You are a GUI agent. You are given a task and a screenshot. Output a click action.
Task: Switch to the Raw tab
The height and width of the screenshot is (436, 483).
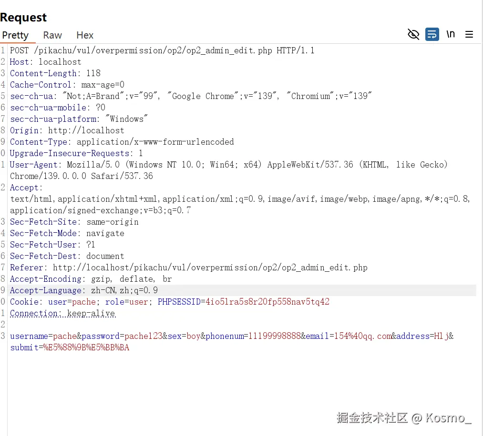(52, 35)
